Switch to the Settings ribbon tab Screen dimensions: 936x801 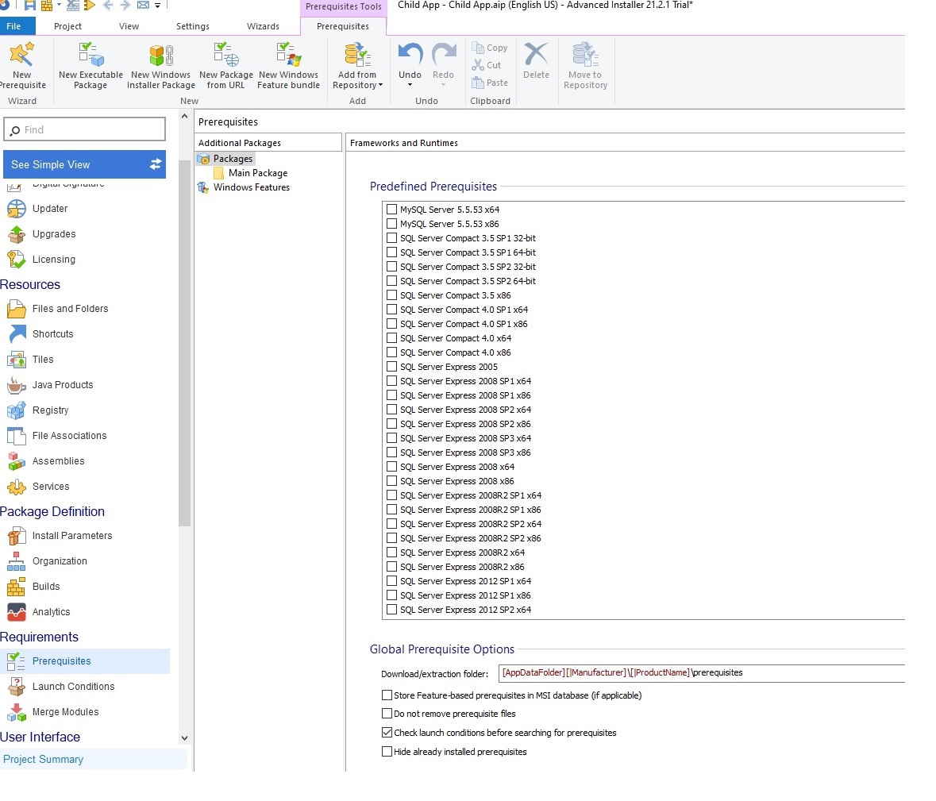[193, 26]
